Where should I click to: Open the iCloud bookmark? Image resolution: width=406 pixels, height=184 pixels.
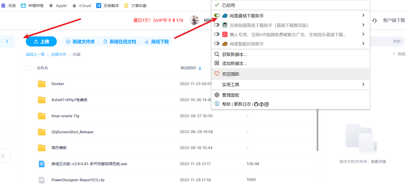[x=82, y=6]
